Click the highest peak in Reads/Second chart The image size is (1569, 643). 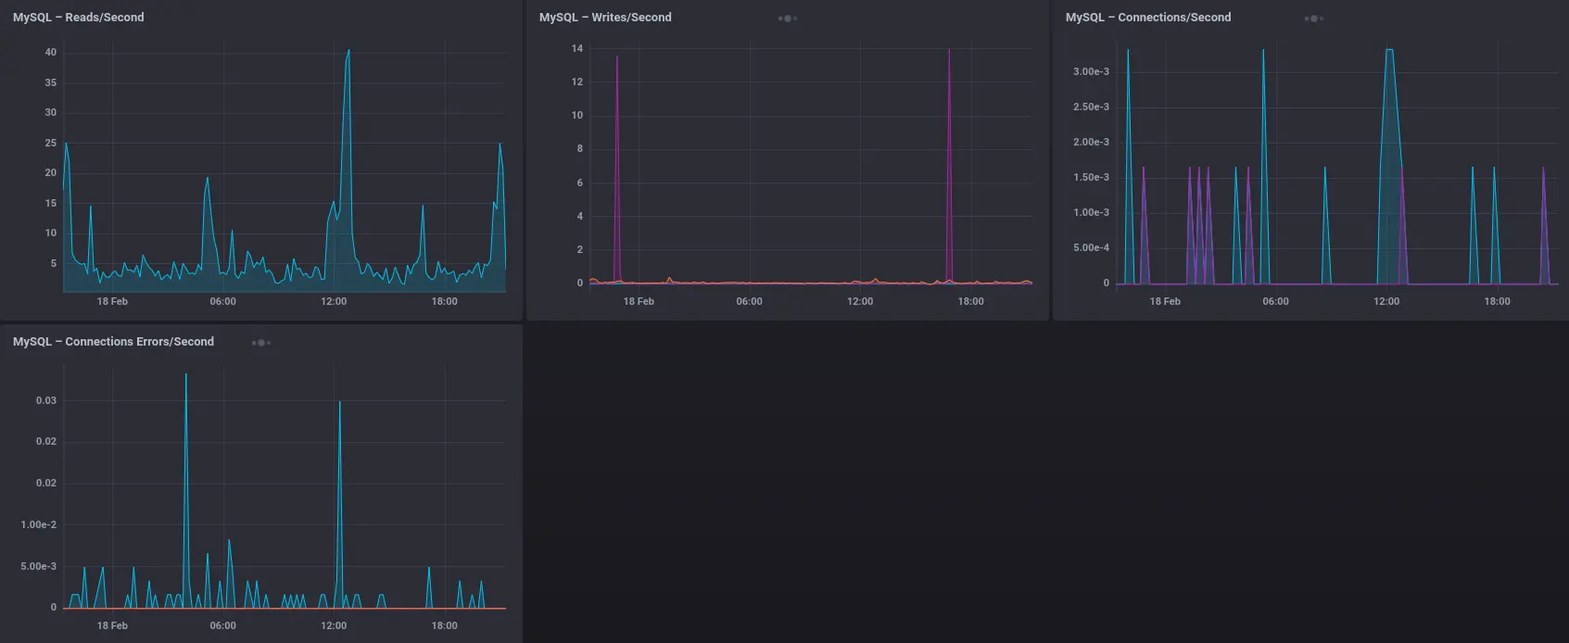tap(348, 52)
